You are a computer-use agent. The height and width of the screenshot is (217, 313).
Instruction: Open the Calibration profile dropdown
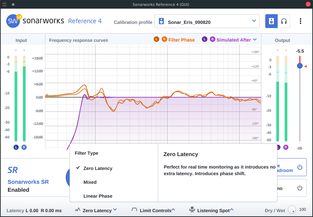207,21
